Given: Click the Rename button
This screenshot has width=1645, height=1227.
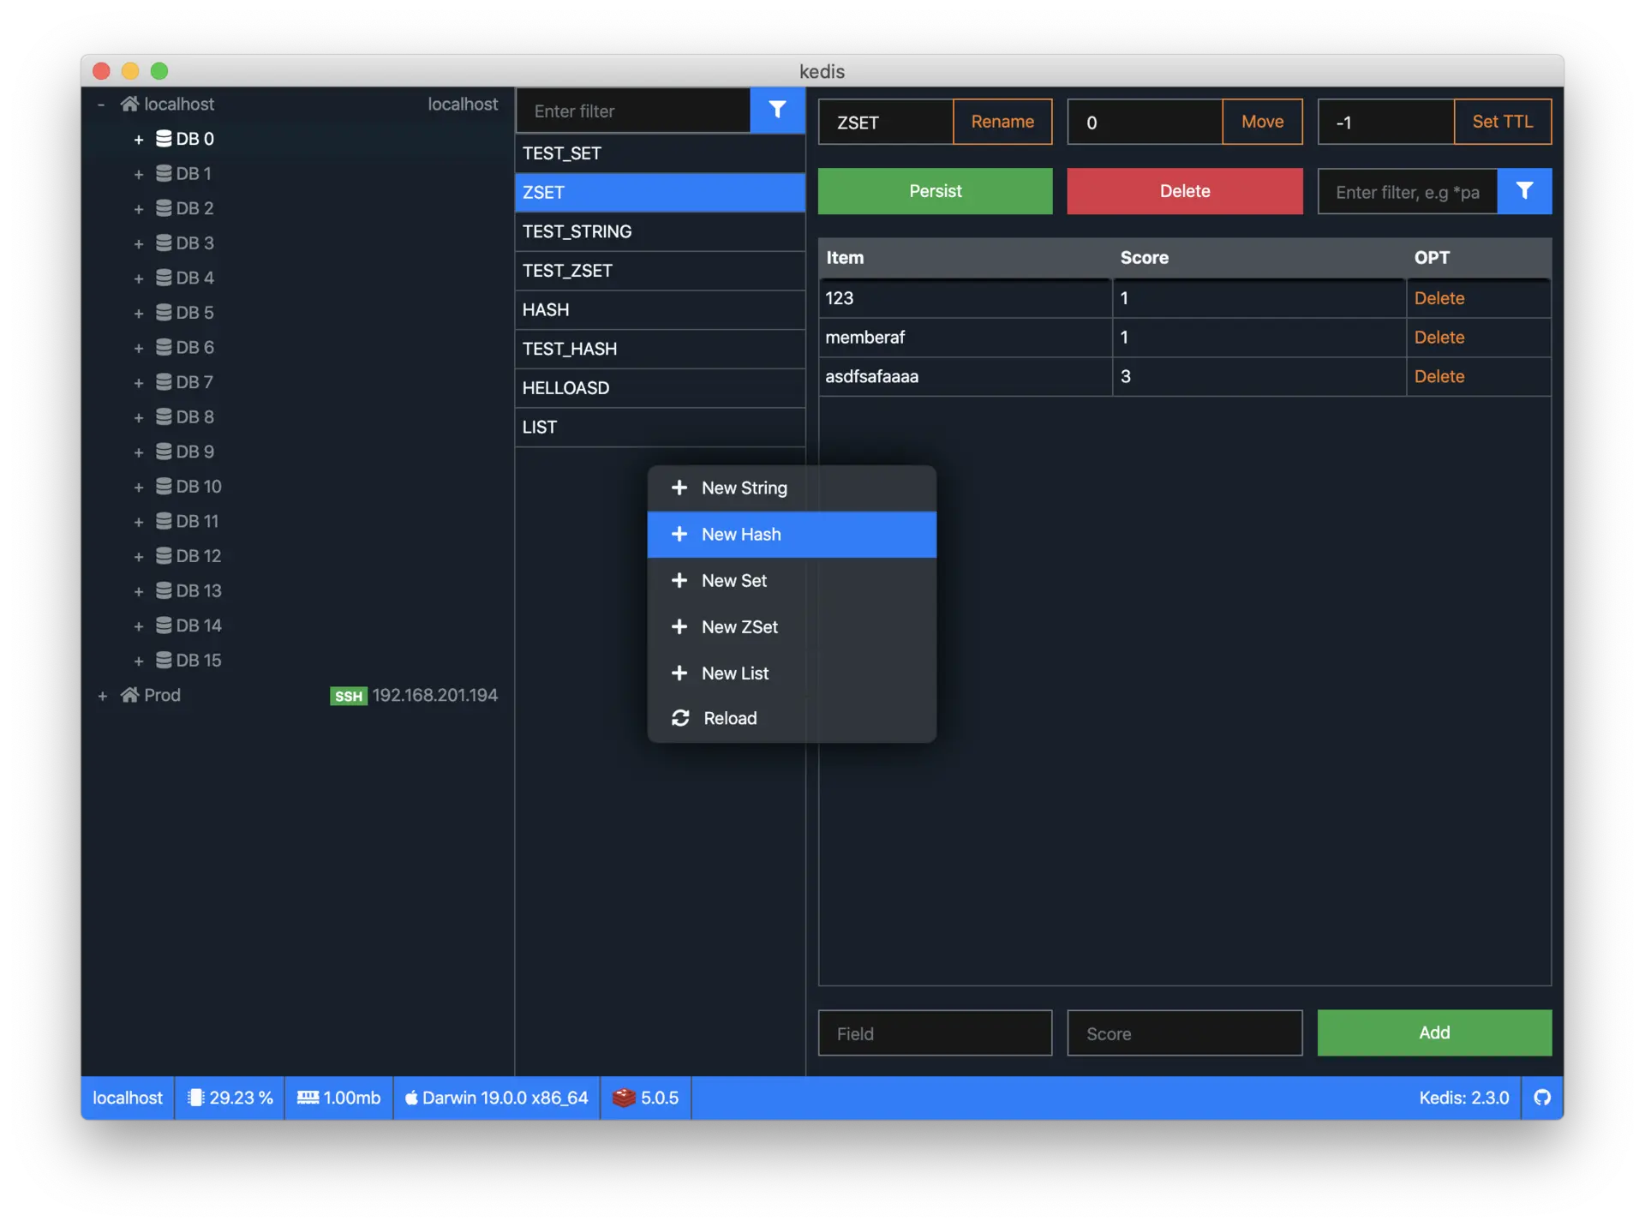Looking at the screenshot, I should pos(1002,122).
